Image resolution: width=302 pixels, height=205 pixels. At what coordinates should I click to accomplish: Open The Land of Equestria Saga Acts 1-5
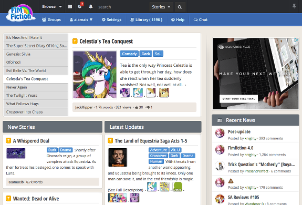(151, 141)
